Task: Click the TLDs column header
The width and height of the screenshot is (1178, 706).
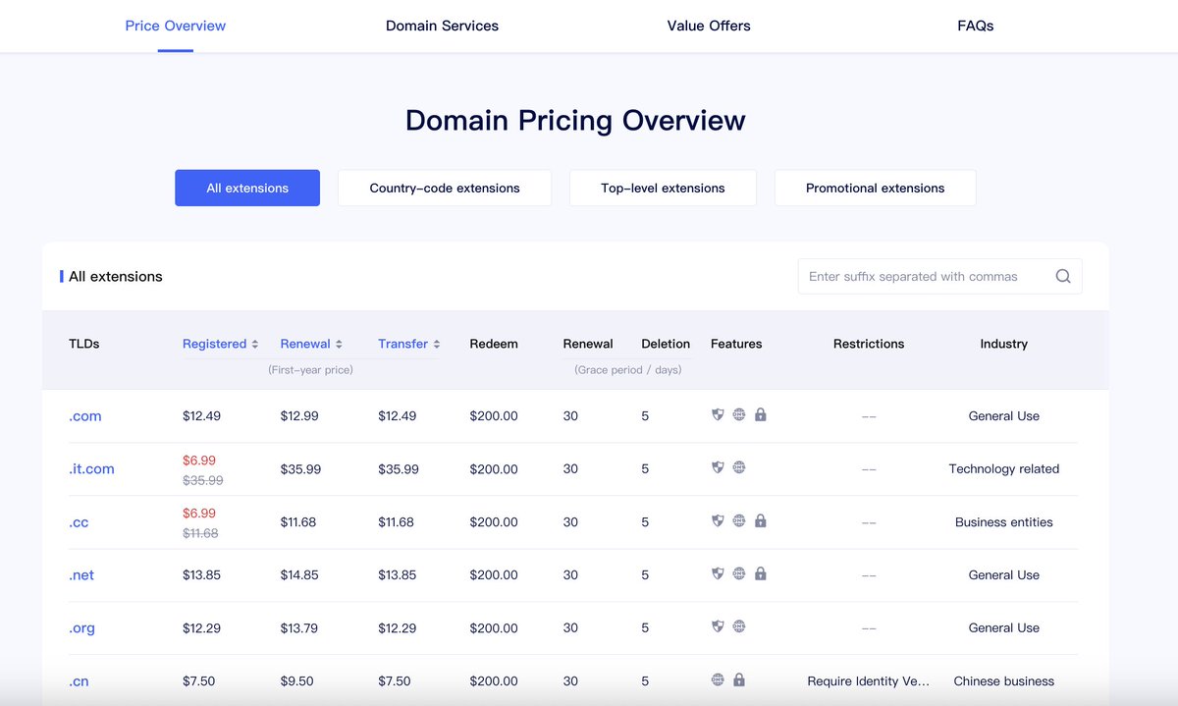Action: click(x=84, y=344)
